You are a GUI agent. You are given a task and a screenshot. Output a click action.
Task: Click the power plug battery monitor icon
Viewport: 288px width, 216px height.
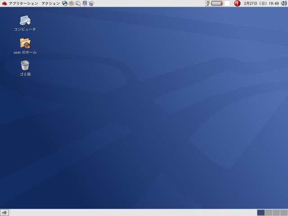click(x=208, y=3)
